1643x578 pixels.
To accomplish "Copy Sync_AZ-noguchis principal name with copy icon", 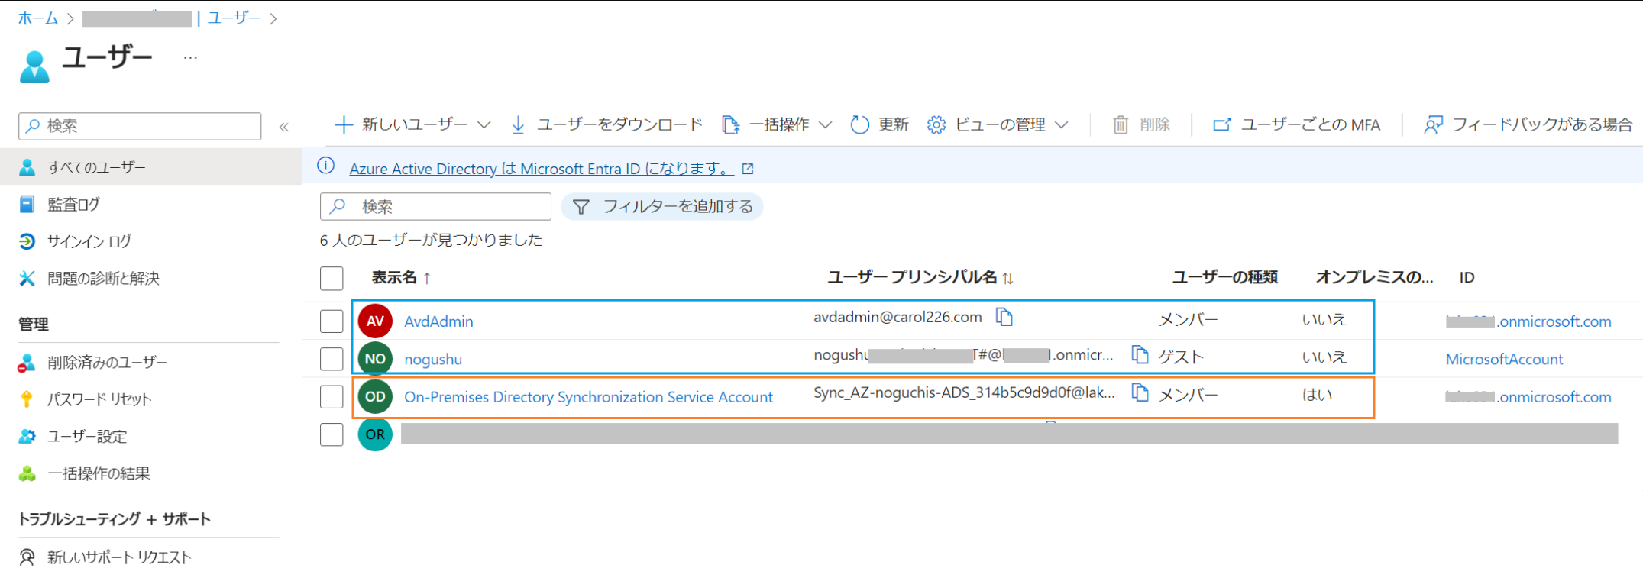I will tap(1140, 392).
